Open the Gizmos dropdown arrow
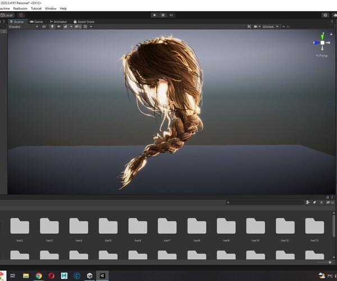This screenshot has height=281, width=337. 277,26
